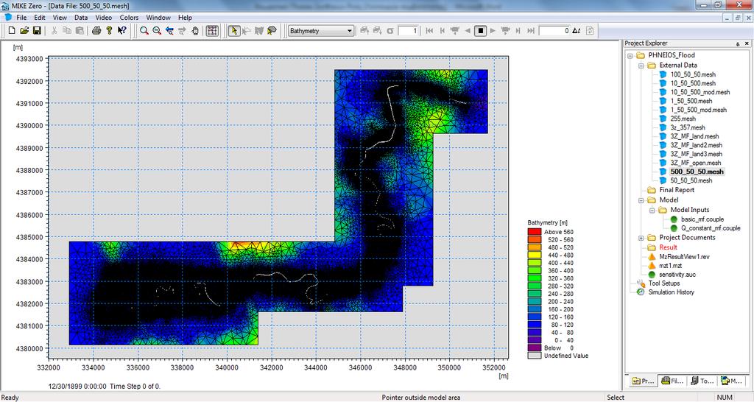Select Q_constant_mf.couple file
This screenshot has width=754, height=402.
[x=711, y=228]
